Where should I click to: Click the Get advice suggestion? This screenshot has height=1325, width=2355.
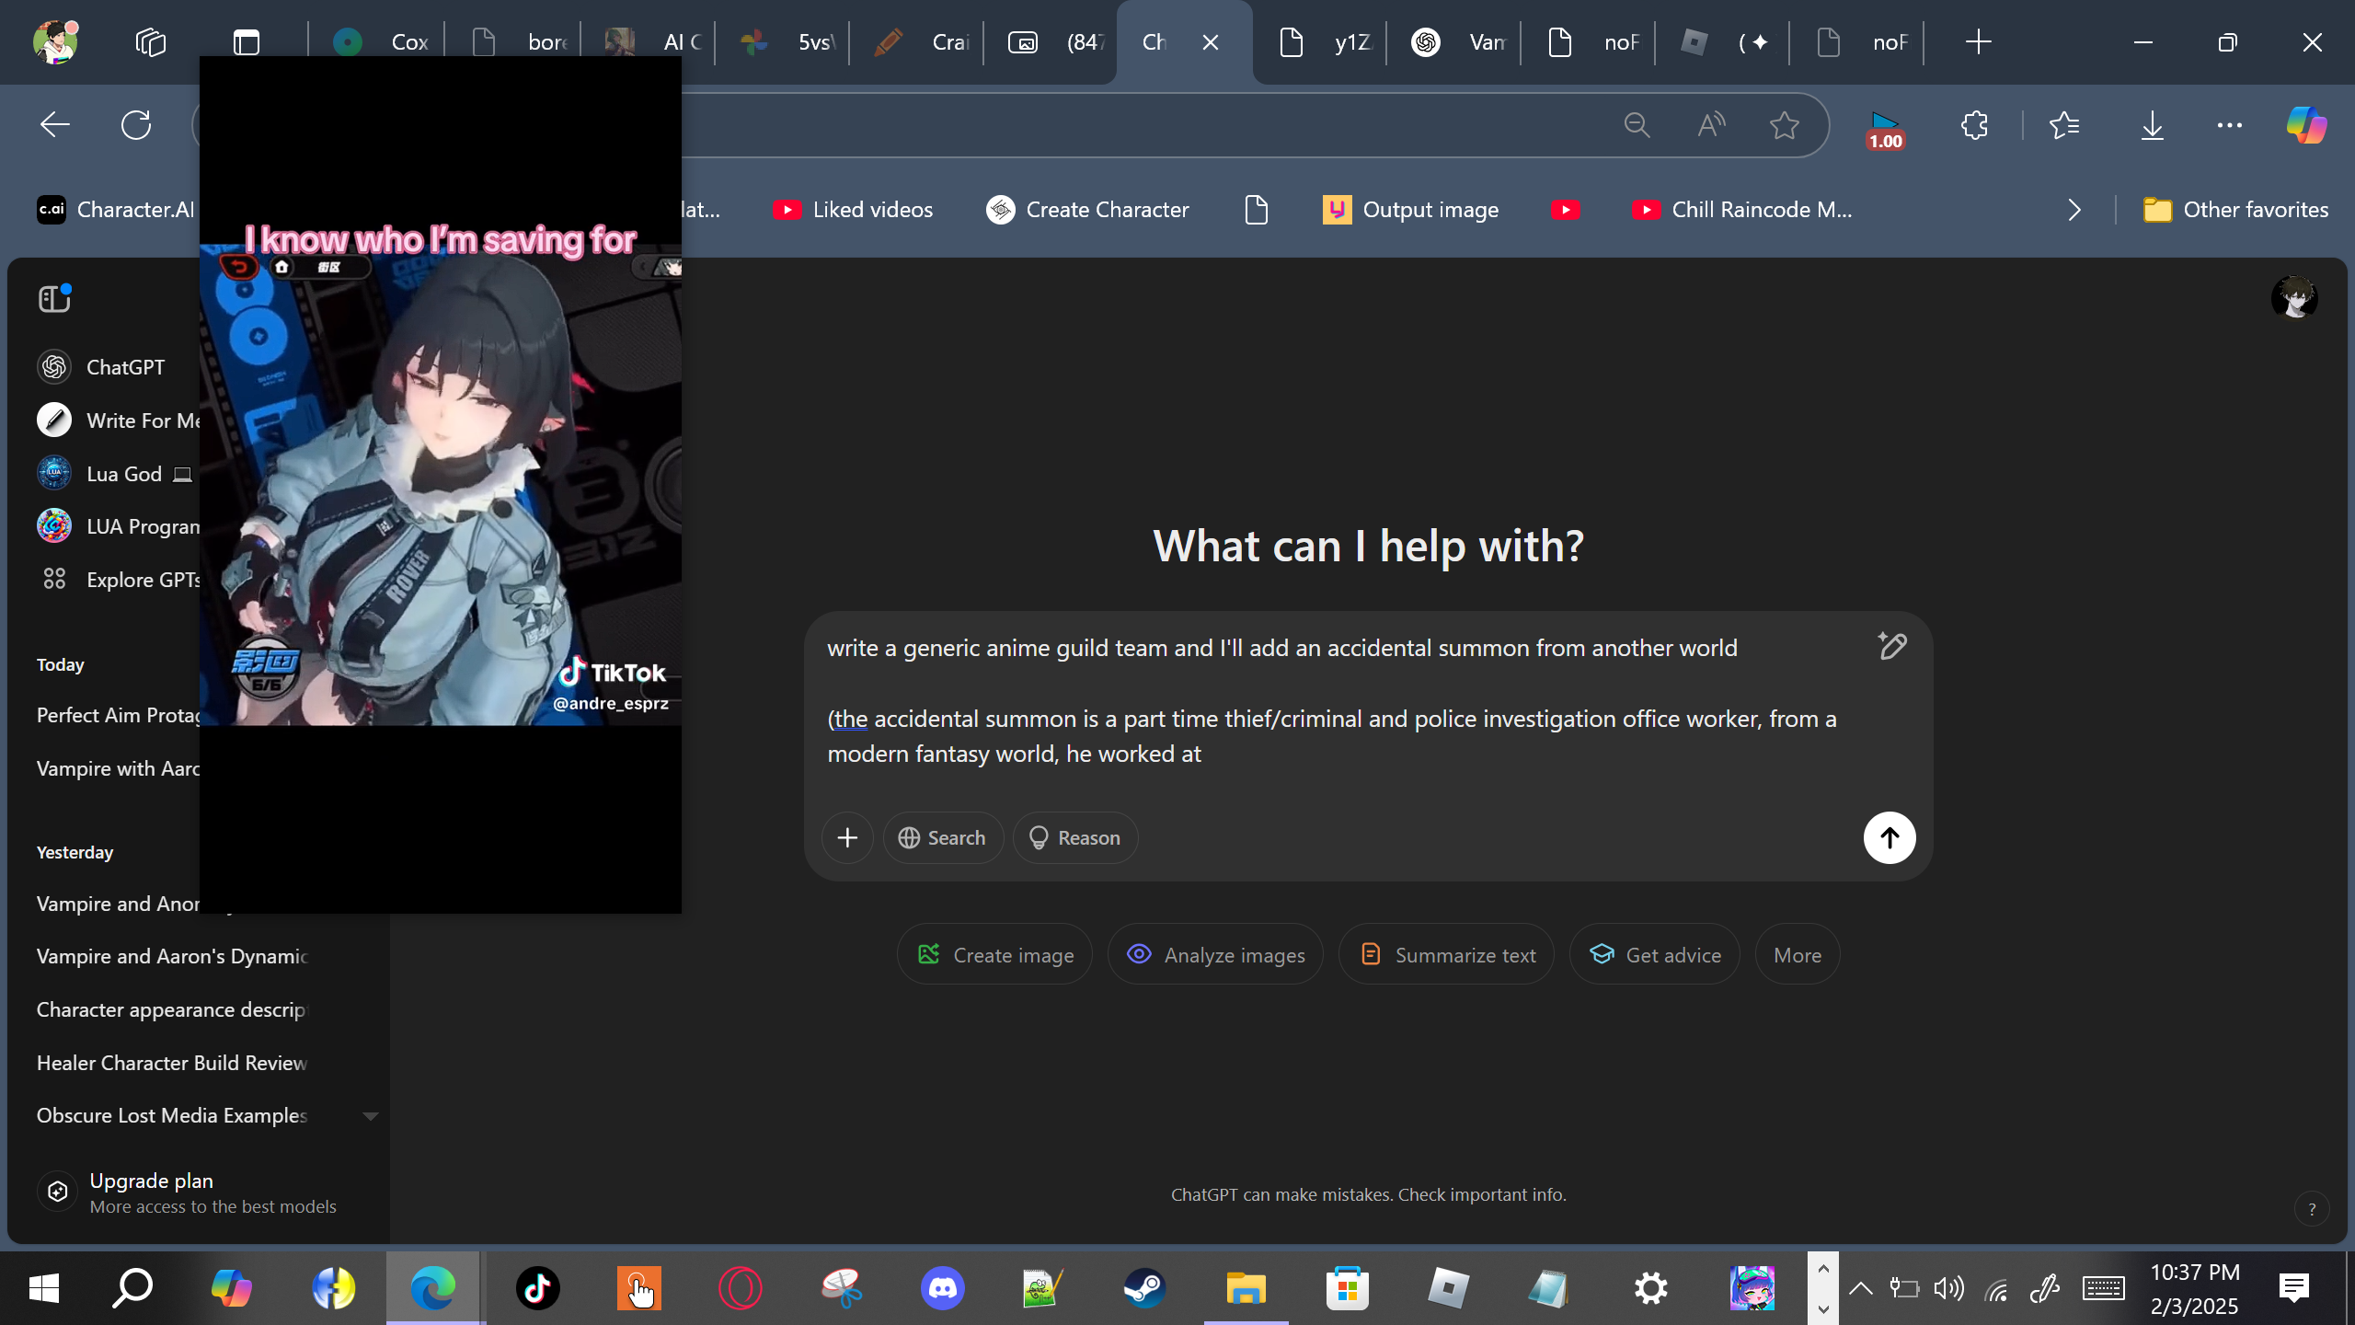click(1655, 954)
